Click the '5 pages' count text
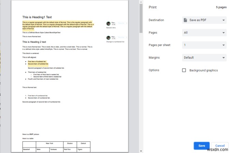The image size is (232, 153). coord(221,7)
